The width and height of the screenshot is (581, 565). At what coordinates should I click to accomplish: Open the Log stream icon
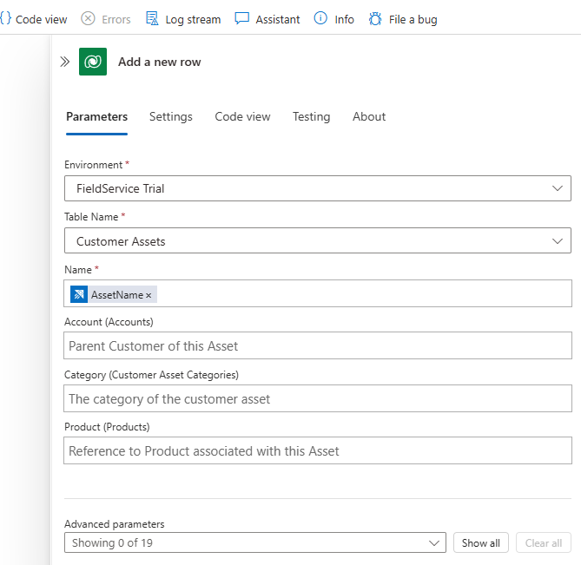click(152, 19)
